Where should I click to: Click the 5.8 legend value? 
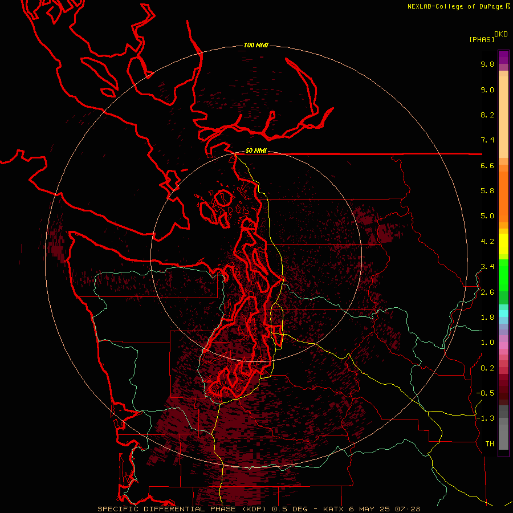point(487,191)
